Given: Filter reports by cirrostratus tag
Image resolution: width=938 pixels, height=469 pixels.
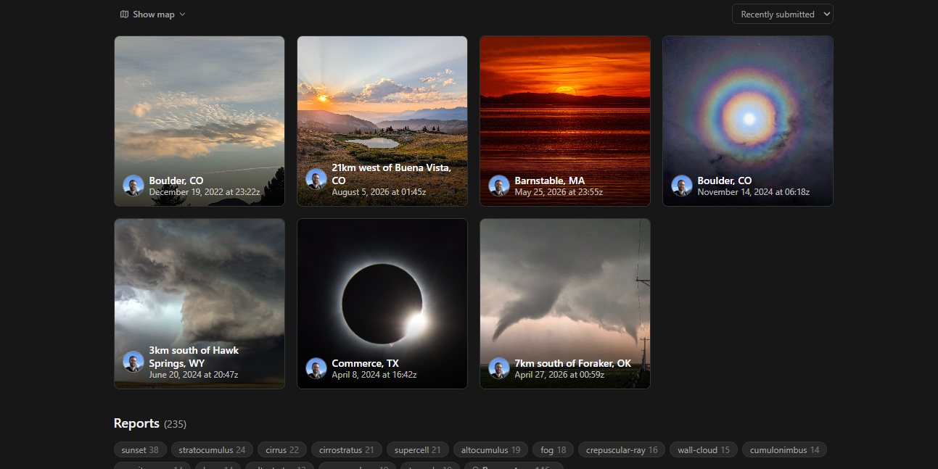Looking at the screenshot, I should click(347, 450).
